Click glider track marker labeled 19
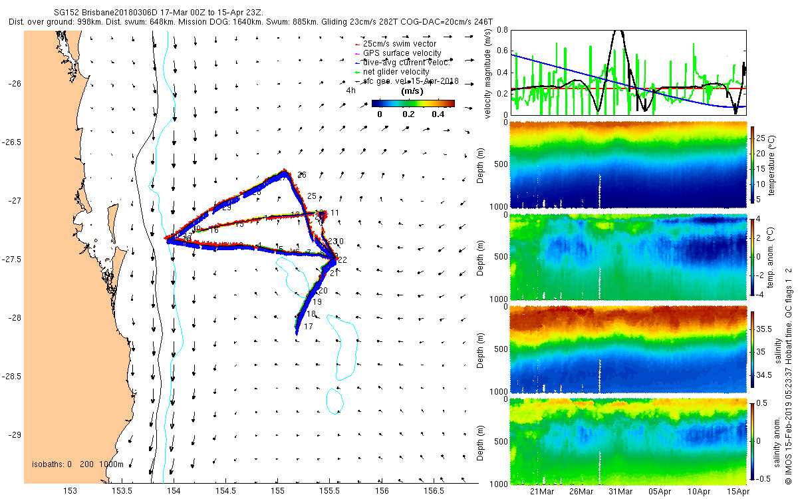Image resolution: width=798 pixels, height=499 pixels. pyautogui.click(x=317, y=302)
